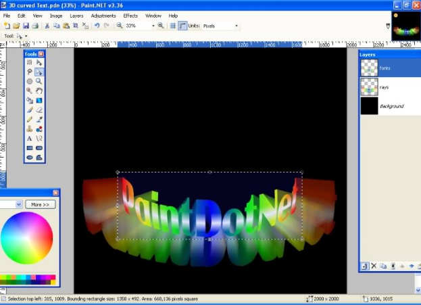
Task: Select the Text tool
Action: click(30, 139)
